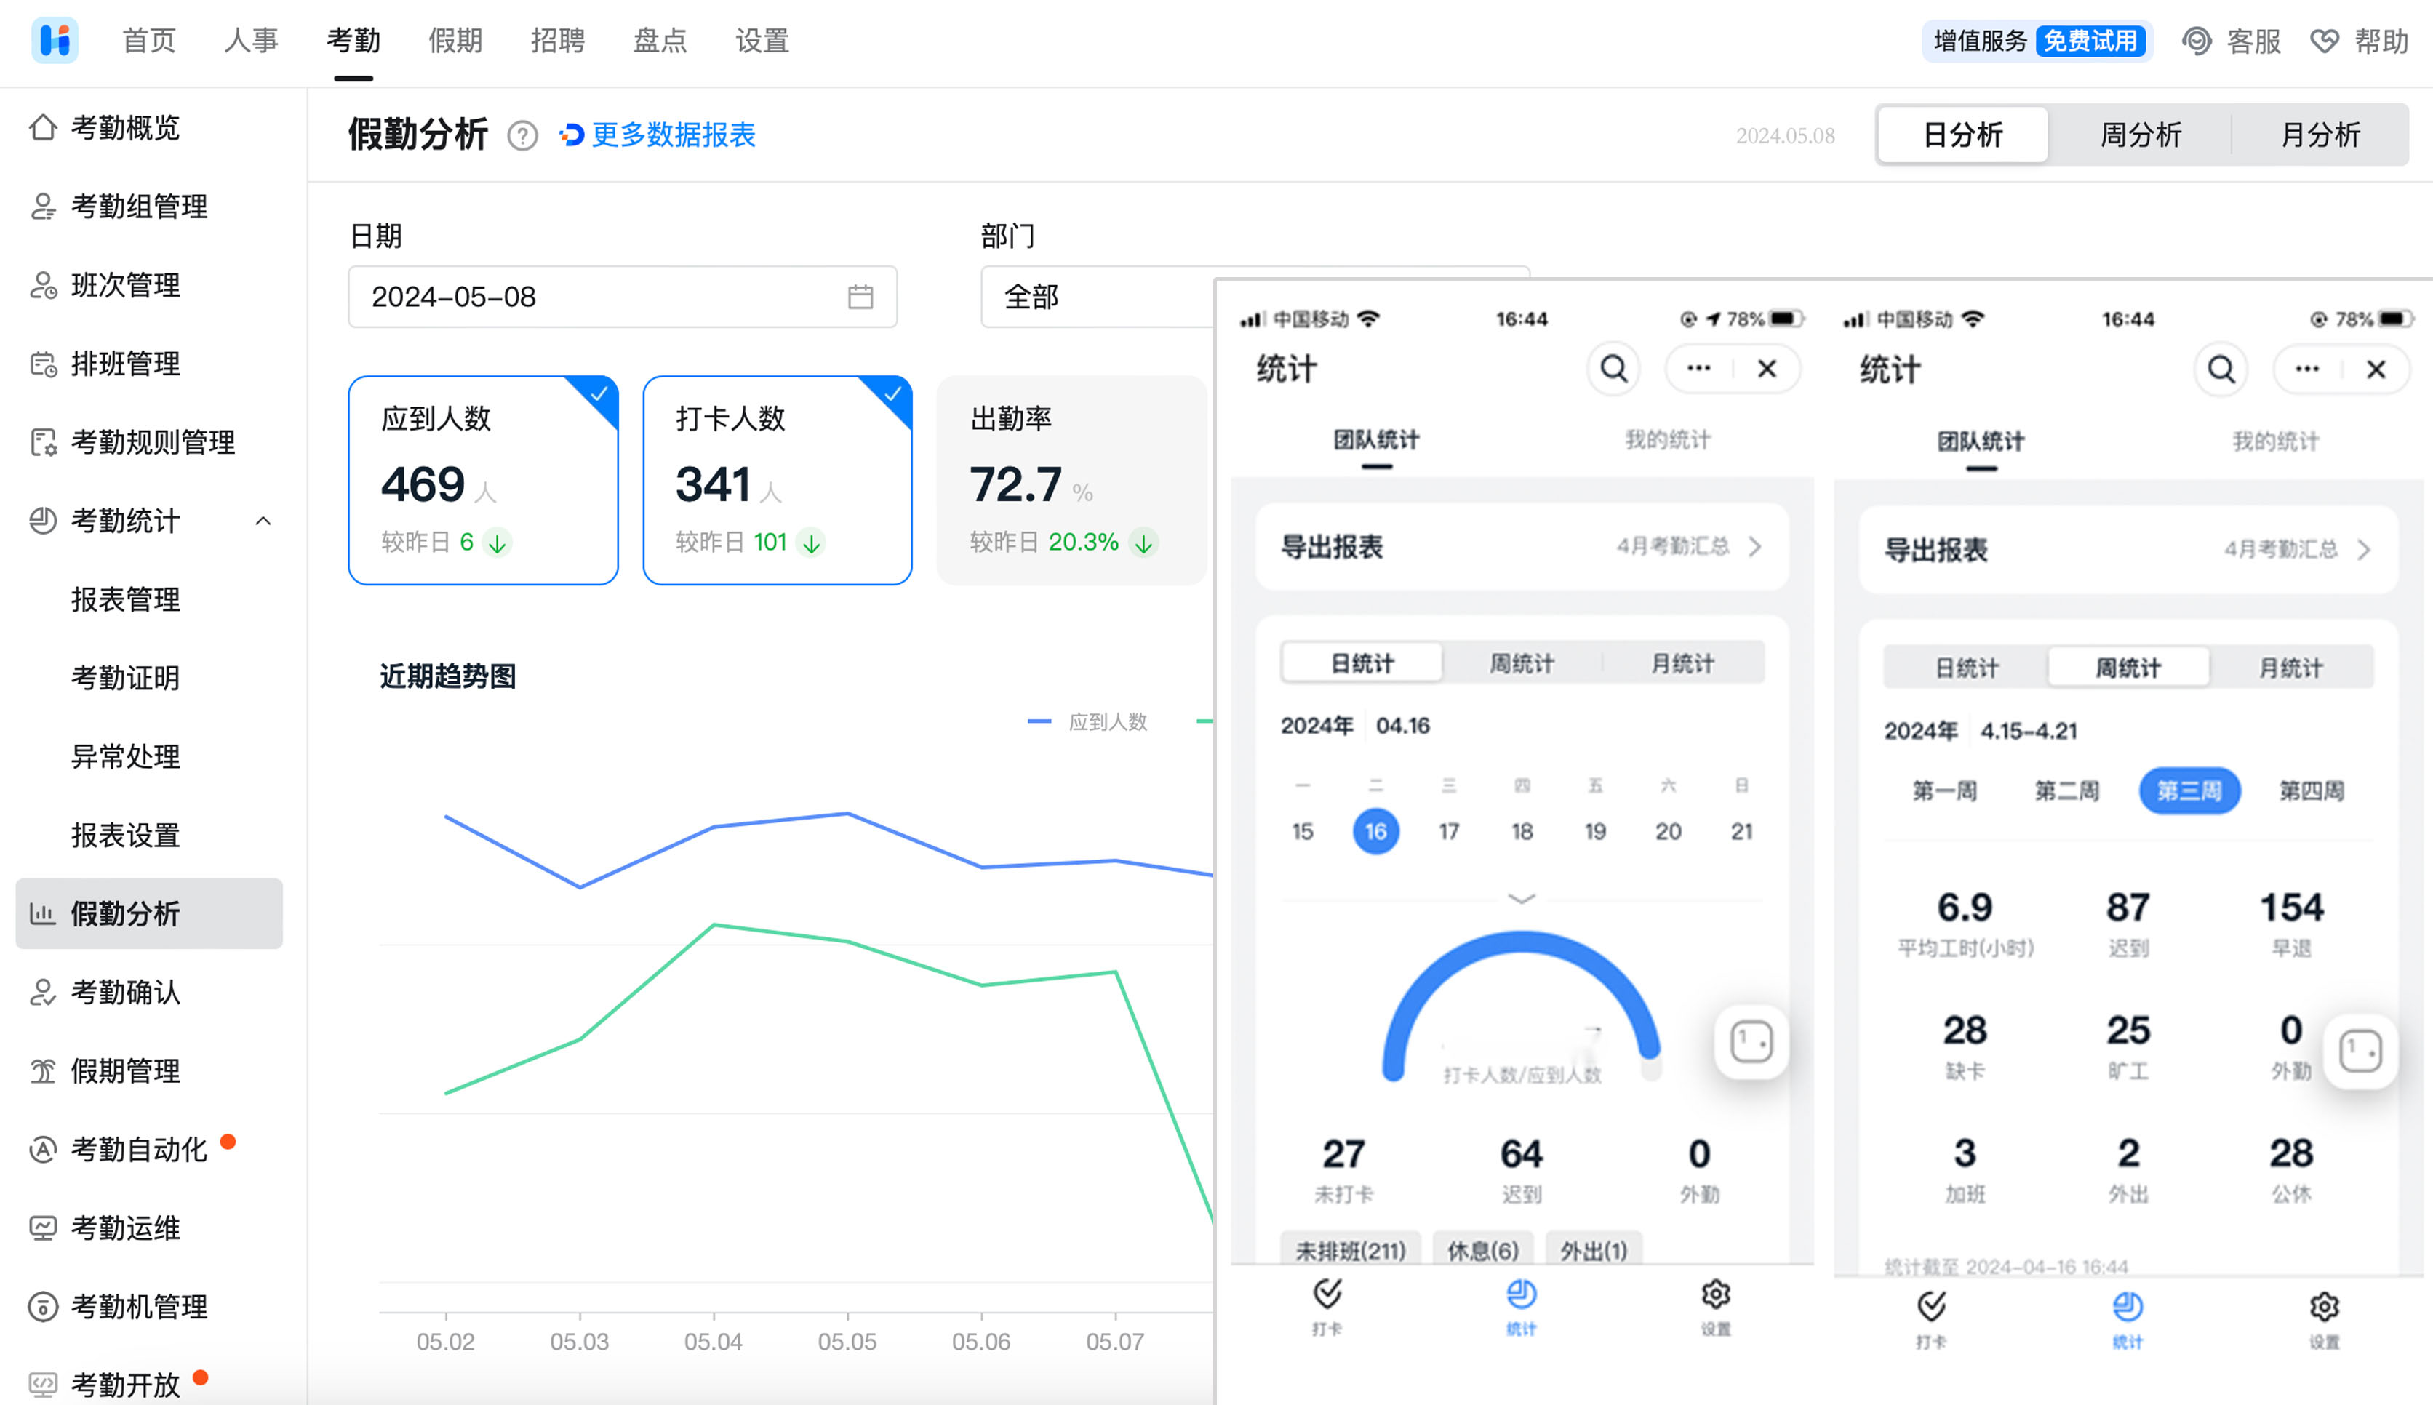Viewport: 2433px width, 1405px height.
Task: Click search icon in right phone screen
Action: (2221, 369)
